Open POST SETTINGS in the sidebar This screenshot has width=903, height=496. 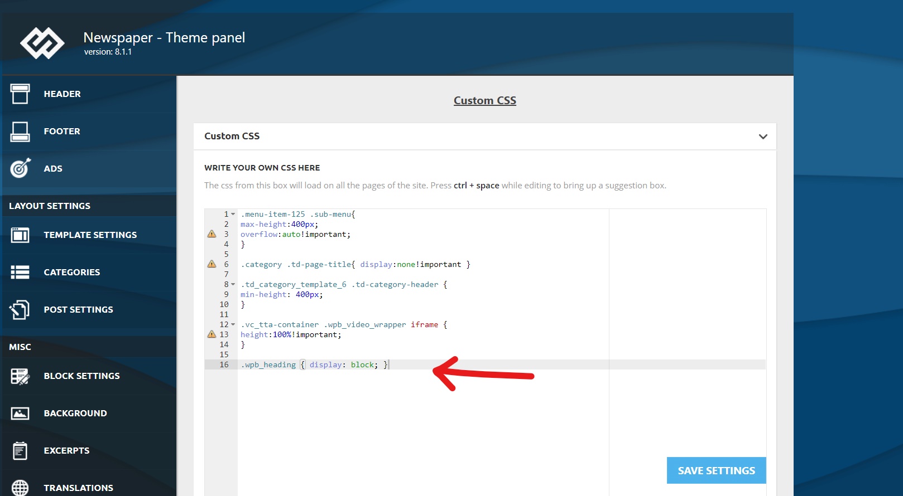click(x=89, y=310)
